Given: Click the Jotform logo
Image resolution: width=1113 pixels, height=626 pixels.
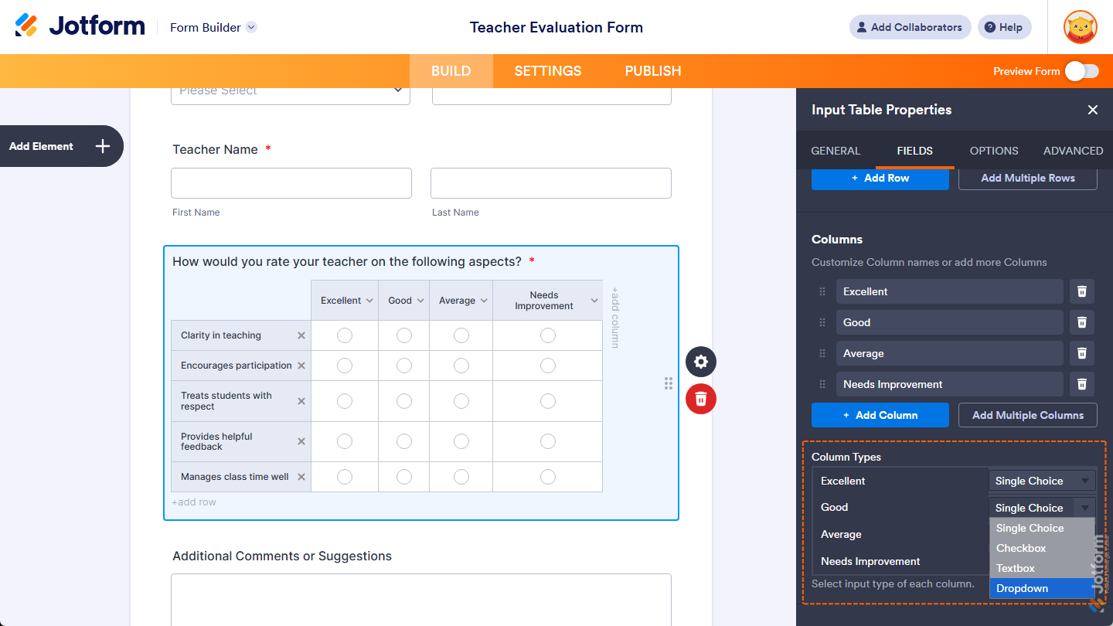Looking at the screenshot, I should click(80, 26).
